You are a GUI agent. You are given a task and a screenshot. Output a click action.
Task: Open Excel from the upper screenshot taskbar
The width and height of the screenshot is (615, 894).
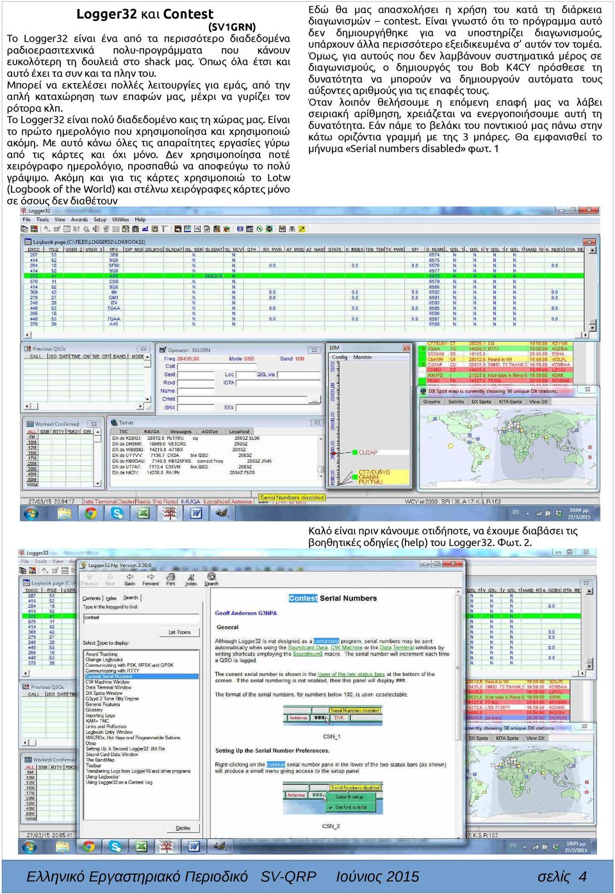(x=143, y=513)
